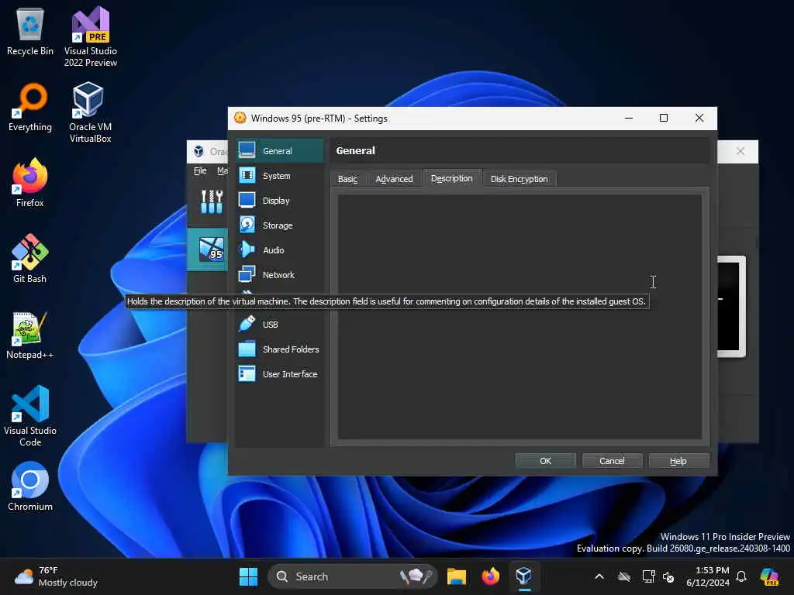Screen dimensions: 794x595
Task: Click the VM preview thumbnail in VirtualBox Manager
Action: (730, 306)
